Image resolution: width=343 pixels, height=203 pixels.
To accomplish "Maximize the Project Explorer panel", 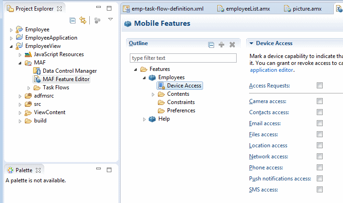I will point(109,8).
